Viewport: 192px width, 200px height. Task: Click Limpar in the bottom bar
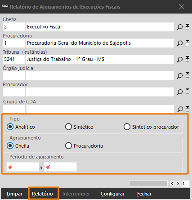14,194
